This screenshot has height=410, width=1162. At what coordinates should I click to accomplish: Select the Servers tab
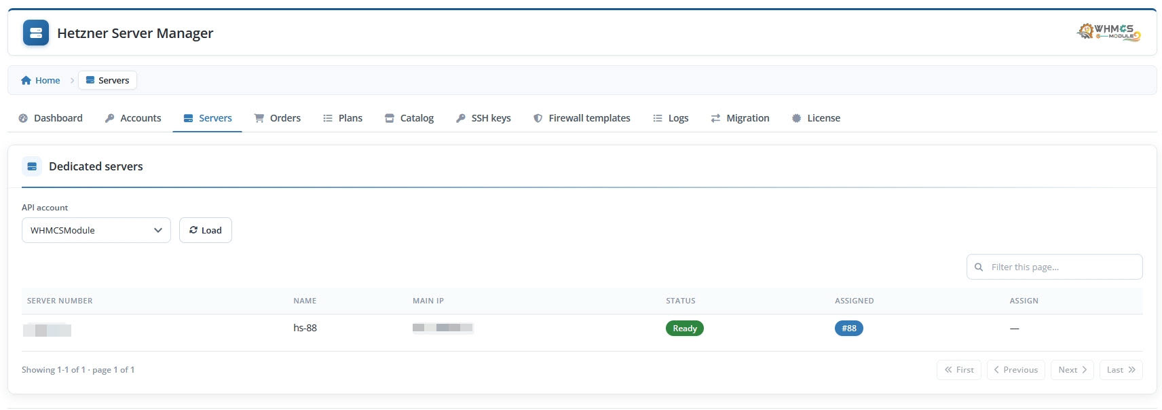[x=208, y=118]
